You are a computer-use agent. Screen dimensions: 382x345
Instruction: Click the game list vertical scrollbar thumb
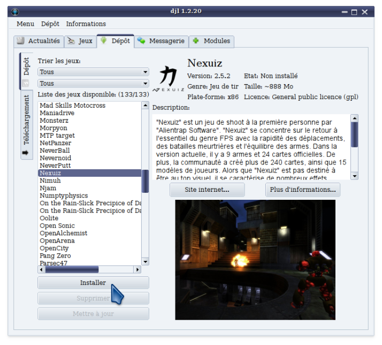[x=145, y=181]
